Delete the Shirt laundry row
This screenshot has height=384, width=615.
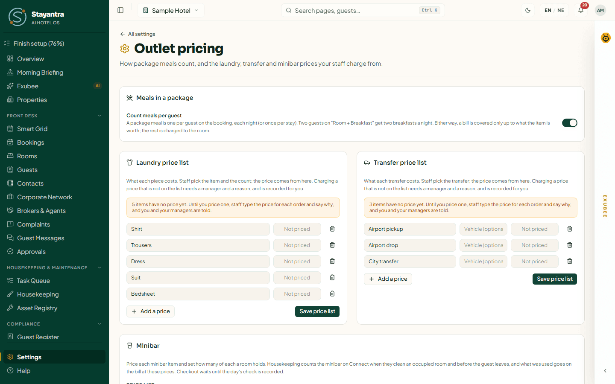[332, 229]
